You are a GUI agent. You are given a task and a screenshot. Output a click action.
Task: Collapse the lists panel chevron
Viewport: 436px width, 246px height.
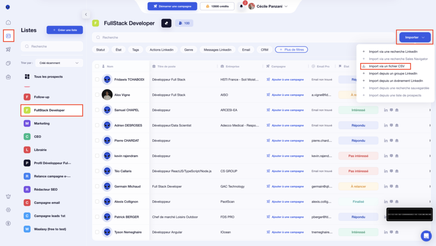point(86,14)
